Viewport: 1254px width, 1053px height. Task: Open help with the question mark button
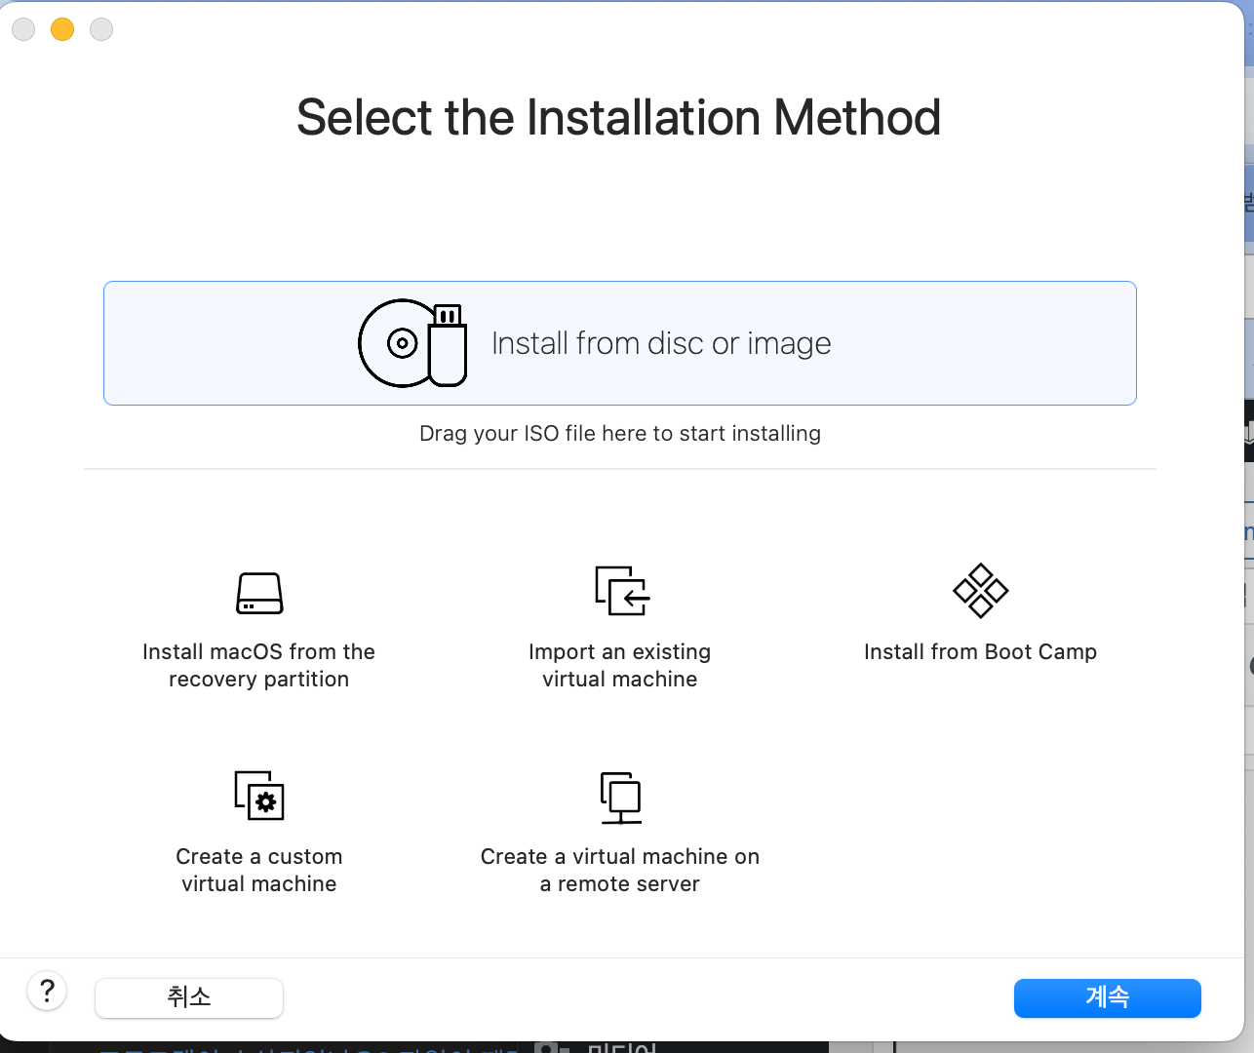click(x=47, y=992)
